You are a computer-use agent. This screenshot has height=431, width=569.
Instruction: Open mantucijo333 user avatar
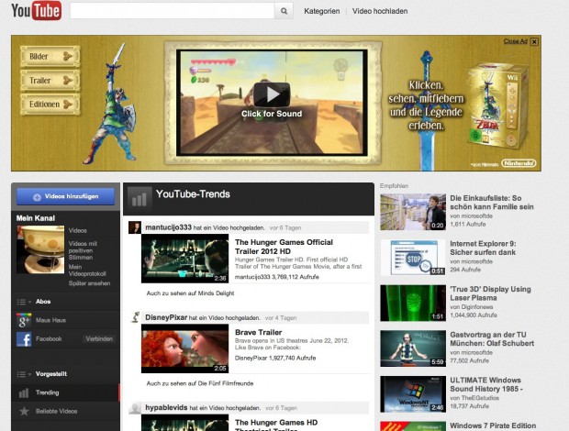click(135, 227)
